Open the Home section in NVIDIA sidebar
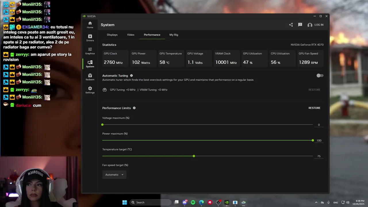The height and width of the screenshot is (207, 368). coord(90,25)
